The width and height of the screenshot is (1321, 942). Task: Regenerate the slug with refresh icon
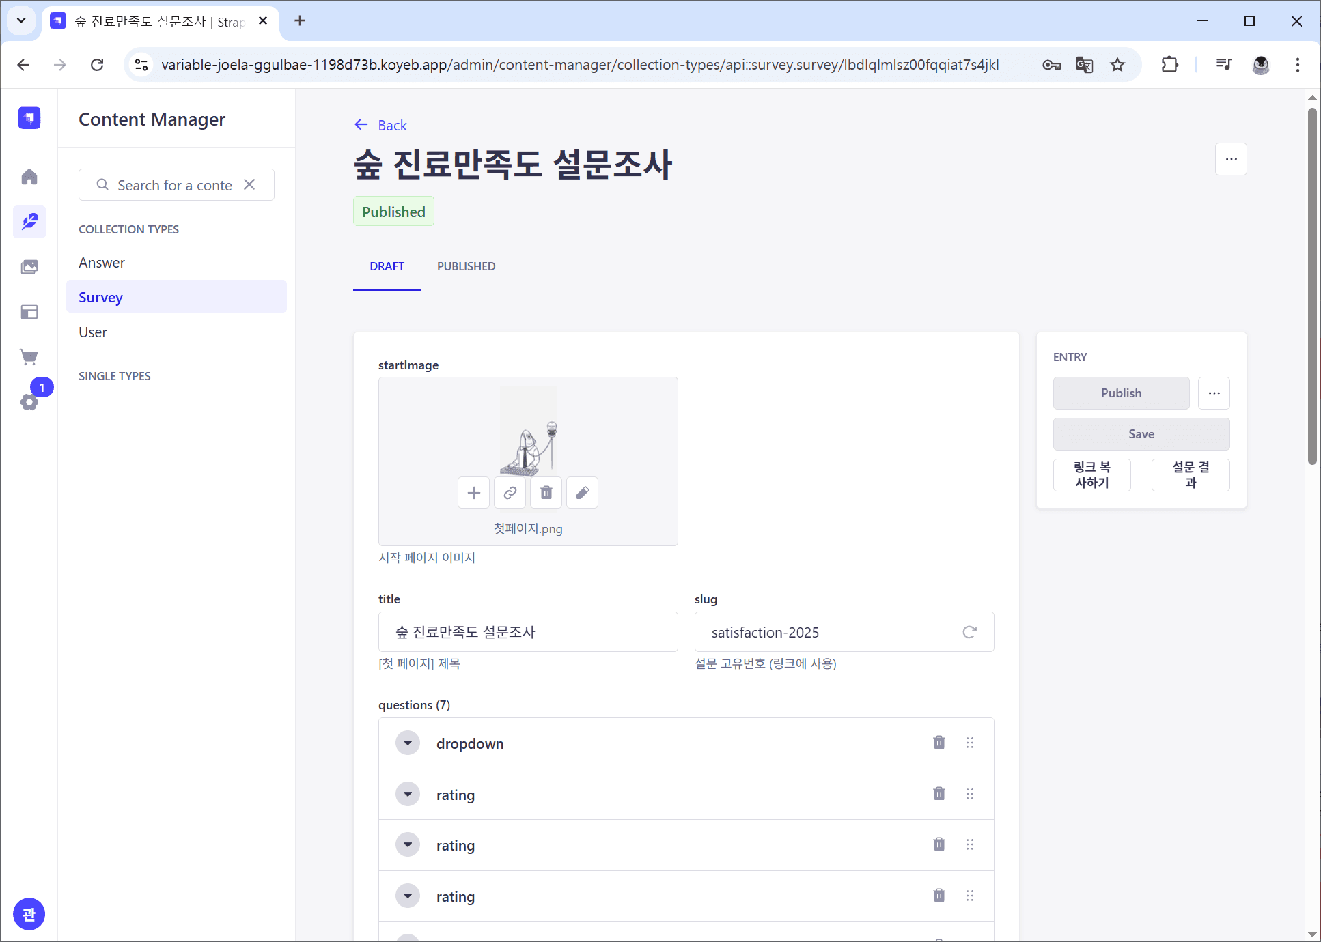(969, 632)
